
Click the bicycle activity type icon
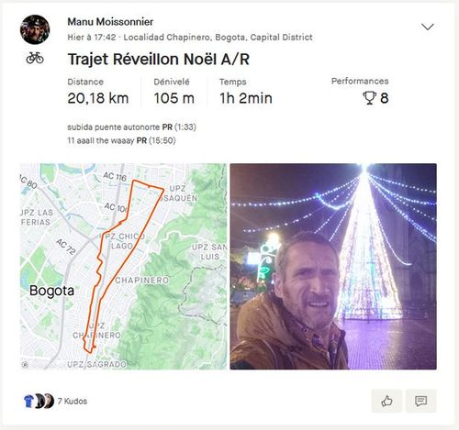[x=35, y=58]
